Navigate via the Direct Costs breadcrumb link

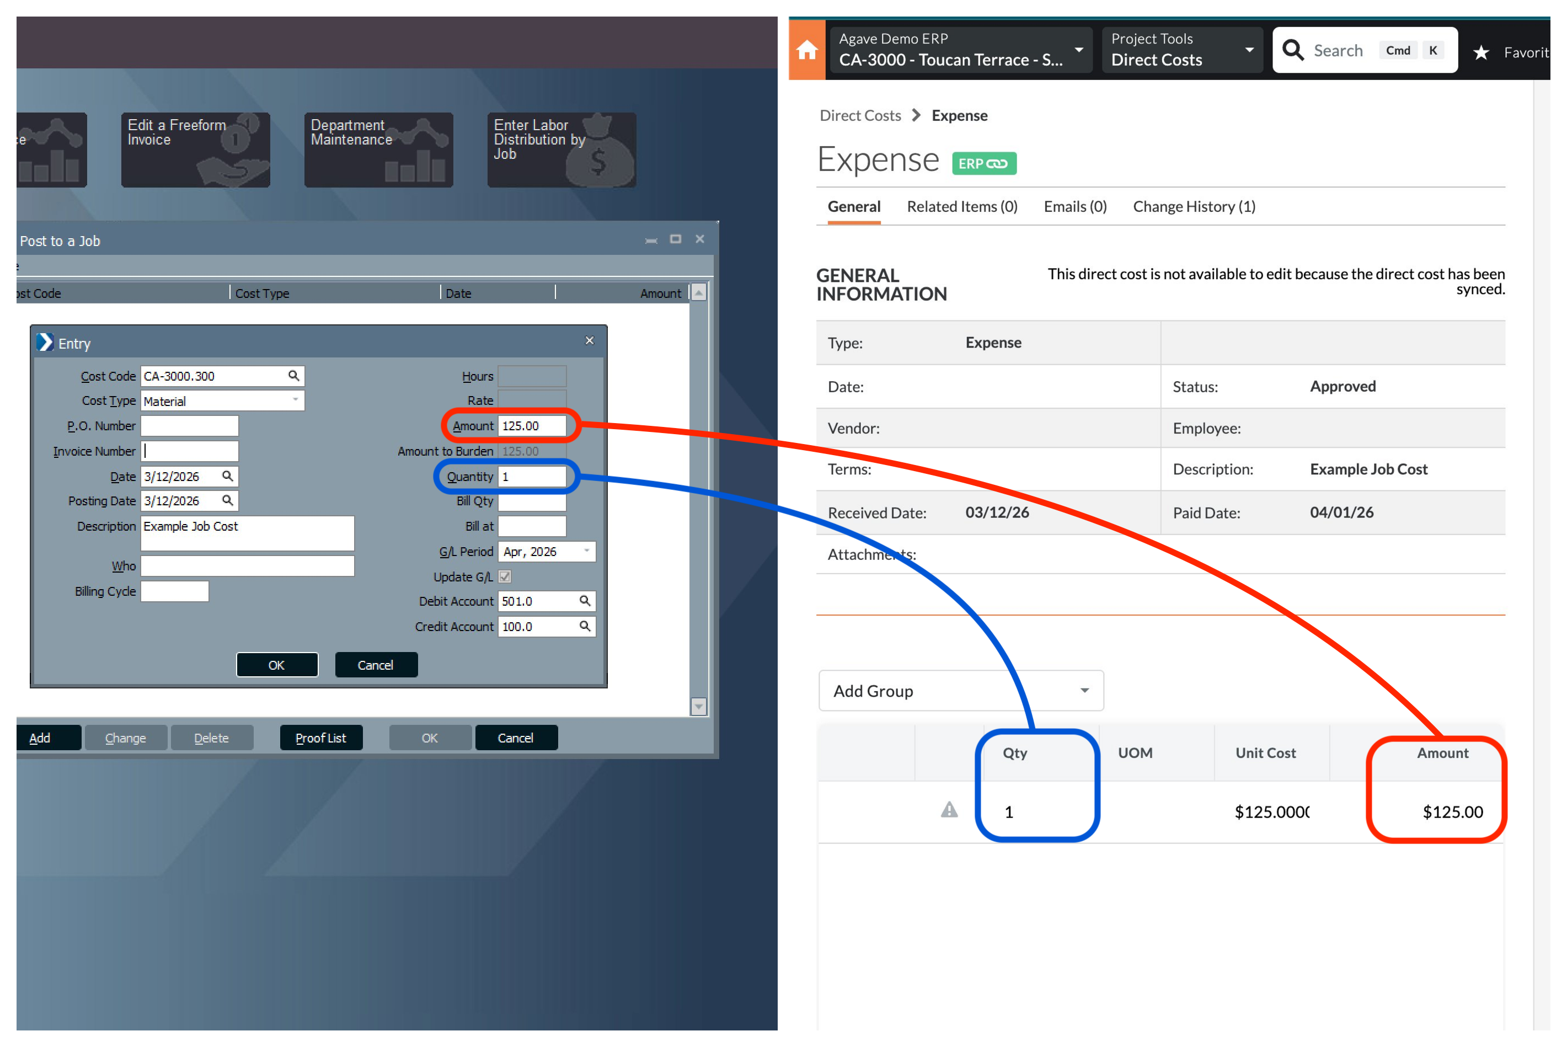(860, 115)
